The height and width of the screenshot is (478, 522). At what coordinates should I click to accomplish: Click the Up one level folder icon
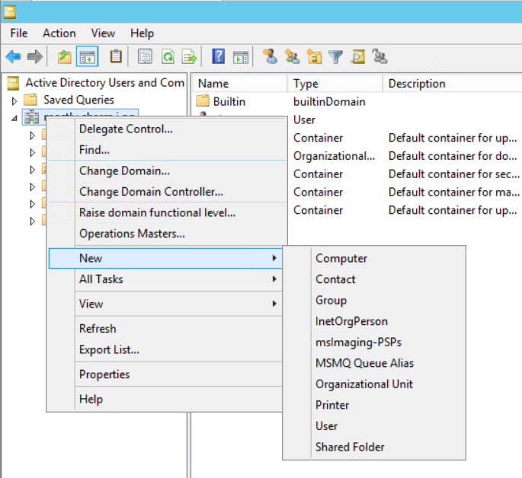tap(64, 56)
